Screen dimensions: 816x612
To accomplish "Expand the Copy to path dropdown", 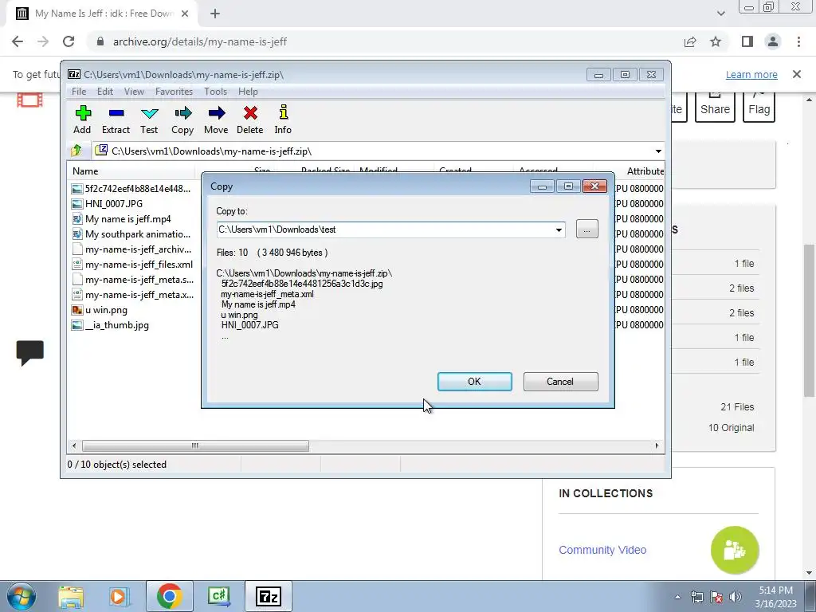I will [x=559, y=229].
